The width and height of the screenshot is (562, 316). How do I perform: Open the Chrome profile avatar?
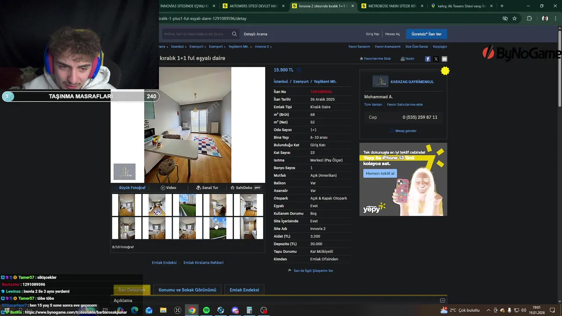point(545,18)
